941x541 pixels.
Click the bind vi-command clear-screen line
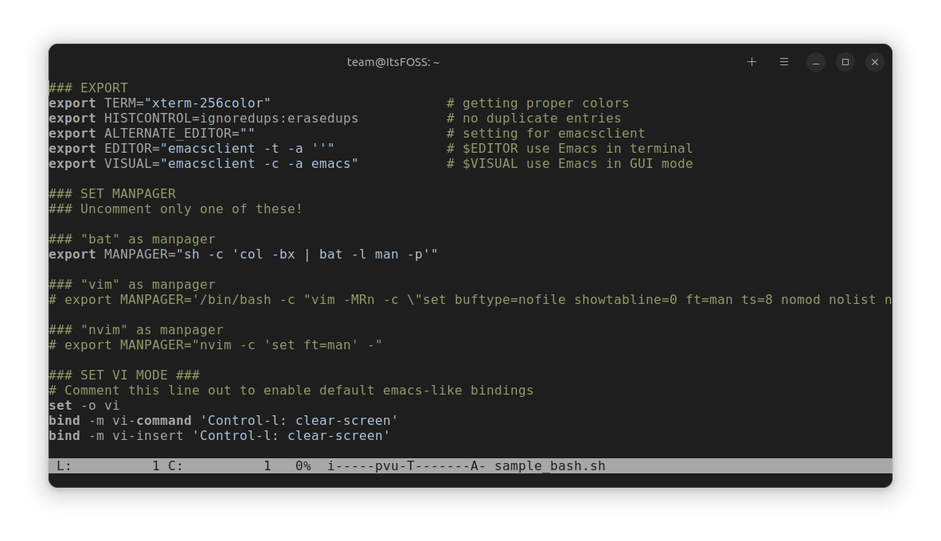coord(223,420)
